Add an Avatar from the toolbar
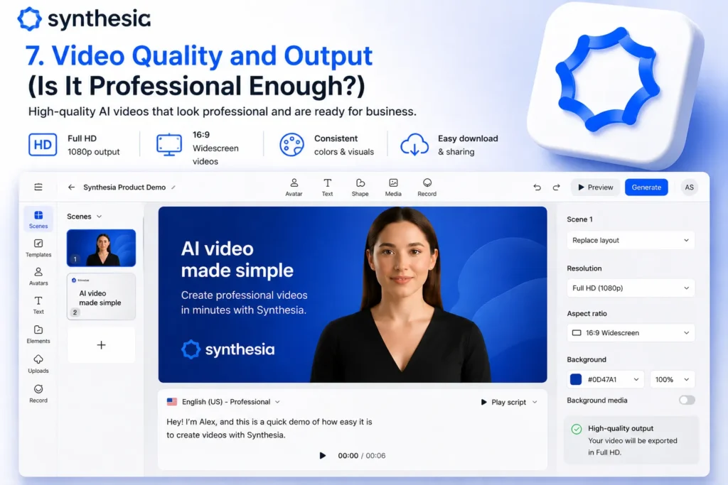 (294, 187)
